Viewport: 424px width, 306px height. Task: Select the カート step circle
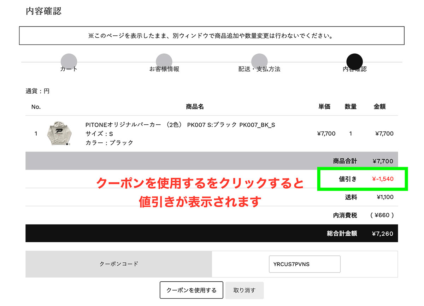pos(69,62)
